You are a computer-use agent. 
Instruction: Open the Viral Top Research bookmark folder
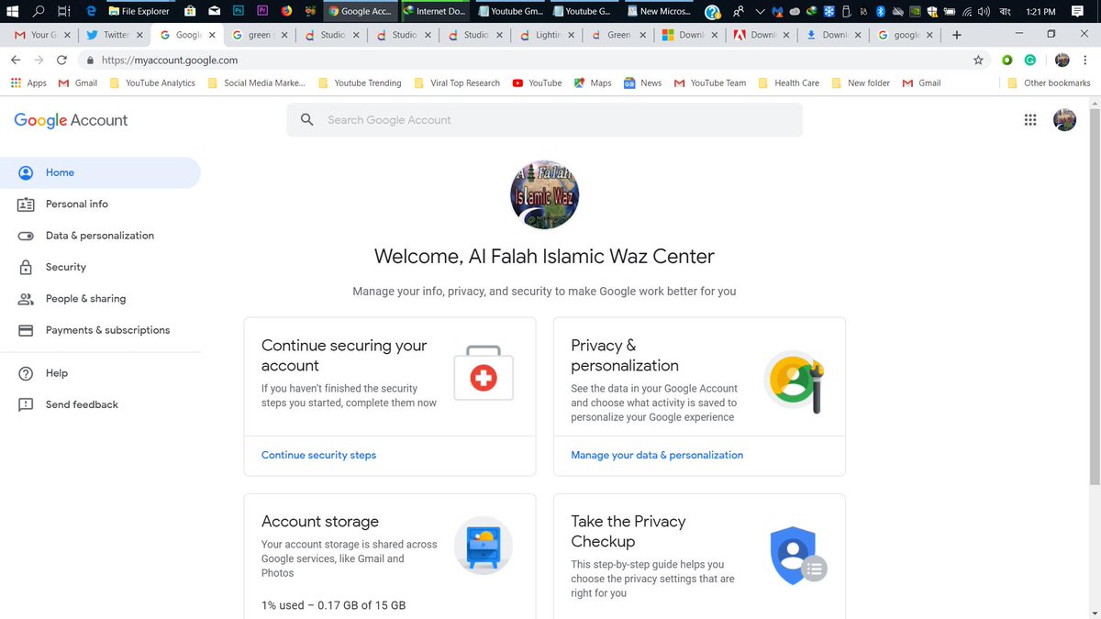click(457, 83)
